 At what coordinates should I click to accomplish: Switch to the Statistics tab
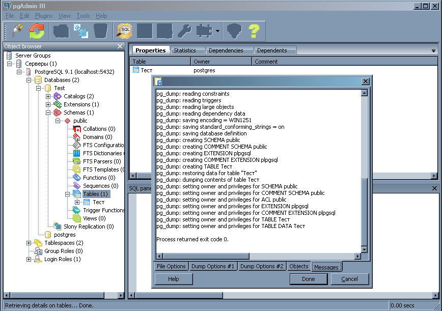click(184, 50)
